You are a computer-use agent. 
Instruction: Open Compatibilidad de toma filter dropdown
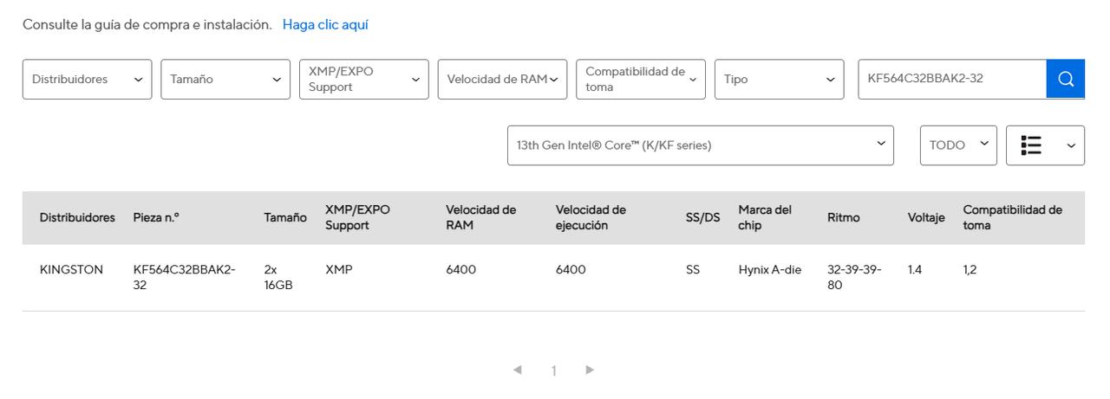click(x=641, y=79)
